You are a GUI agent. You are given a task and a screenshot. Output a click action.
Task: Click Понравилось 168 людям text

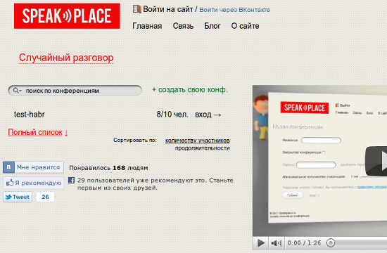pos(108,168)
